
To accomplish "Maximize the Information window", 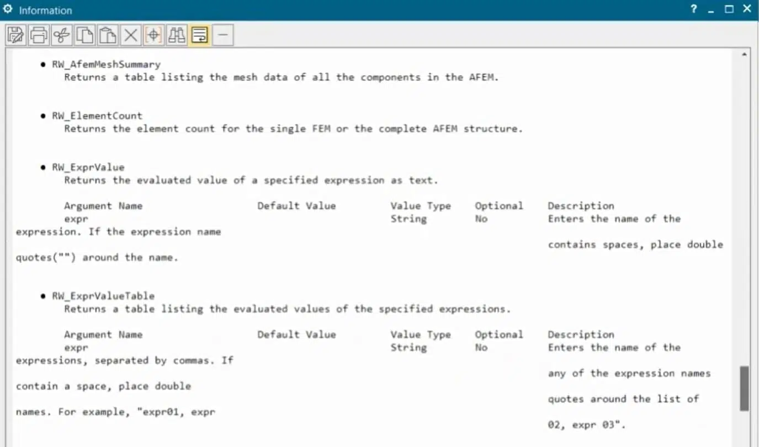I will point(729,9).
